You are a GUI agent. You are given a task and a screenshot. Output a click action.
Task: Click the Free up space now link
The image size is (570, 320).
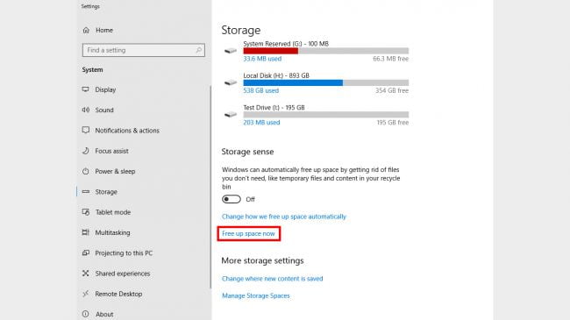click(x=249, y=233)
